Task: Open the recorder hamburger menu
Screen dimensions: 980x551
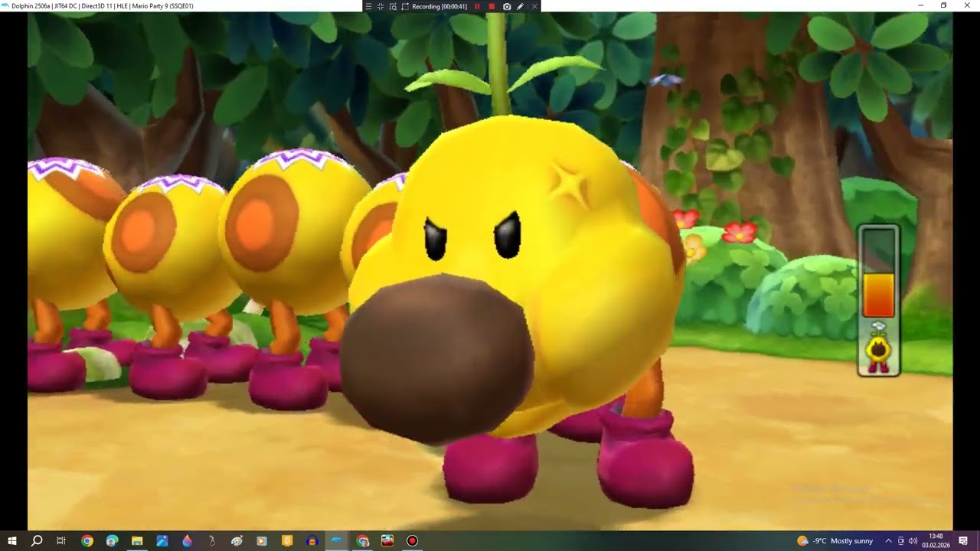Action: (x=368, y=6)
